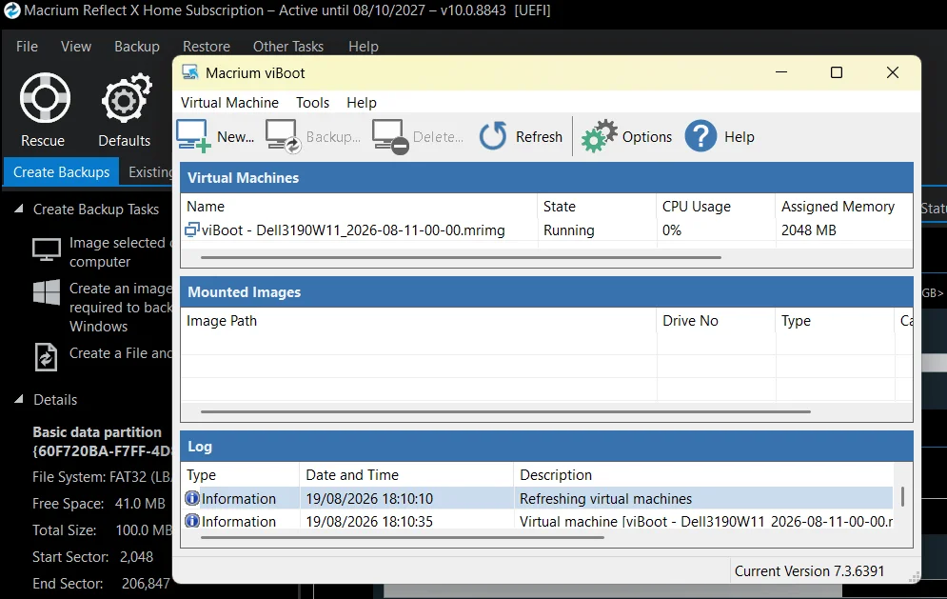The height and width of the screenshot is (599, 947).
Task: Click the Delete... label on the viBoot toolbar
Action: point(438,136)
